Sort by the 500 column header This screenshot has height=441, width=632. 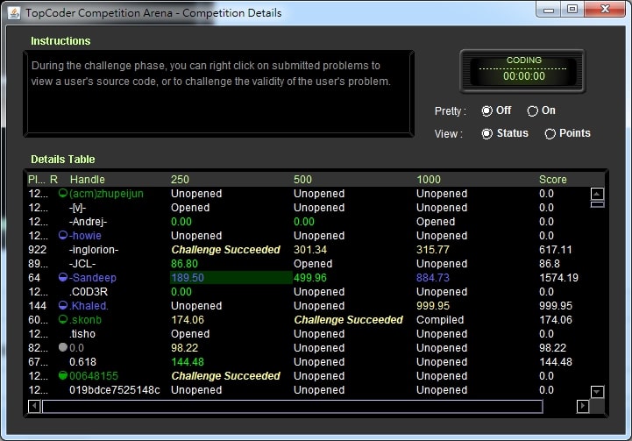click(302, 180)
